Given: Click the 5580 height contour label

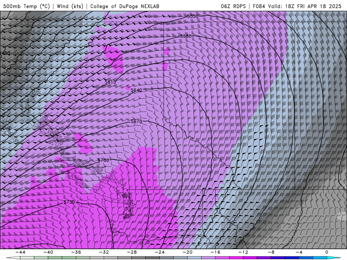Looking at the screenshot, I should click(186, 36).
